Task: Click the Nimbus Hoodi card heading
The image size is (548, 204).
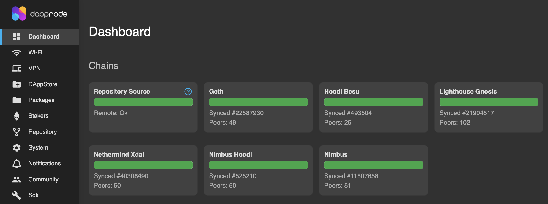Action: (230, 155)
